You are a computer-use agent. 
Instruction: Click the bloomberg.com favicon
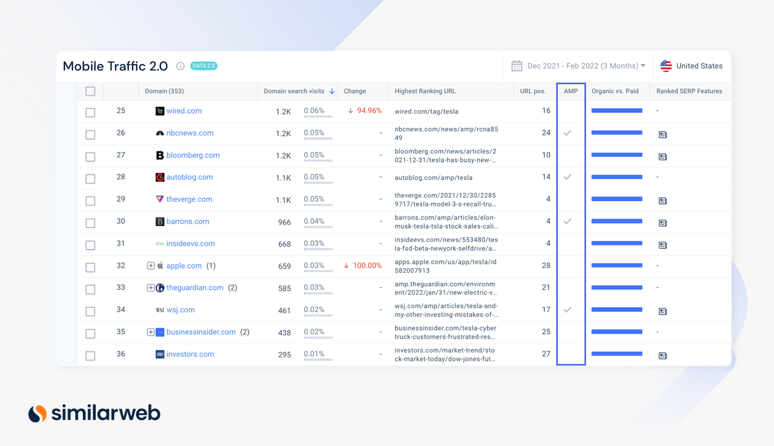click(x=160, y=156)
